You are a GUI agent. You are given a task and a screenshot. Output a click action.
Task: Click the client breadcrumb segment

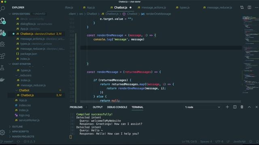click(x=72, y=14)
